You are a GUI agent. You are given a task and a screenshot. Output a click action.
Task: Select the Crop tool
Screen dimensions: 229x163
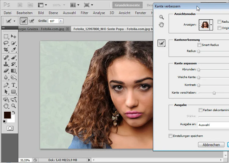(6, 50)
